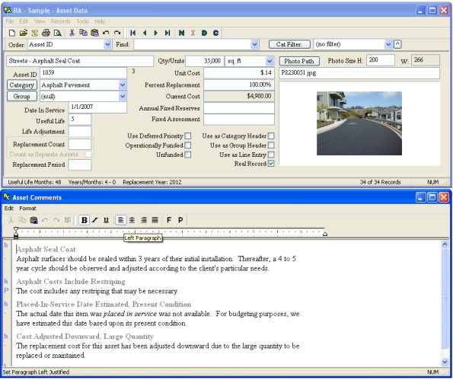453x380 pixels.
Task: Click Paste icon in Asset Comments toolbar
Action: tap(33, 220)
